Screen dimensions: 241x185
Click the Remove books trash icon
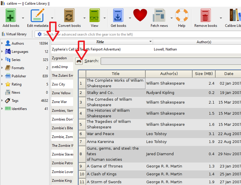click(205, 16)
